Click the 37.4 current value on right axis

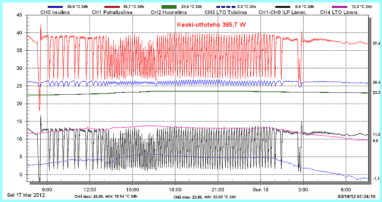(376, 44)
